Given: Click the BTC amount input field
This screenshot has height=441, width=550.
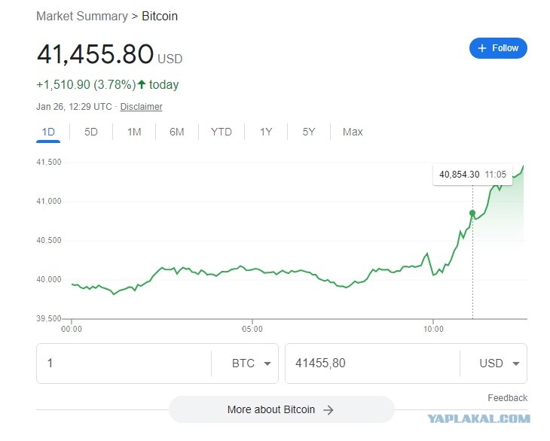Looking at the screenshot, I should pos(124,363).
